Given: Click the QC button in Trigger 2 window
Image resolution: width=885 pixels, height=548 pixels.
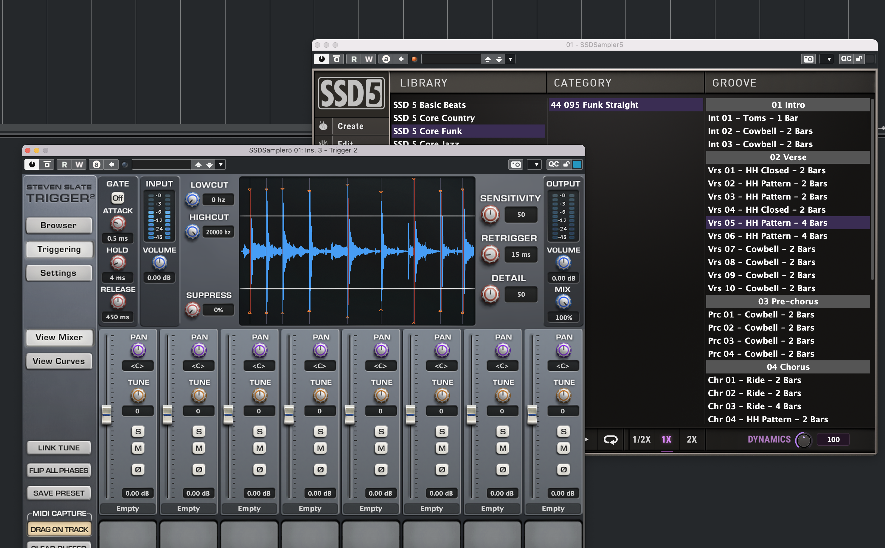Looking at the screenshot, I should pyautogui.click(x=553, y=164).
